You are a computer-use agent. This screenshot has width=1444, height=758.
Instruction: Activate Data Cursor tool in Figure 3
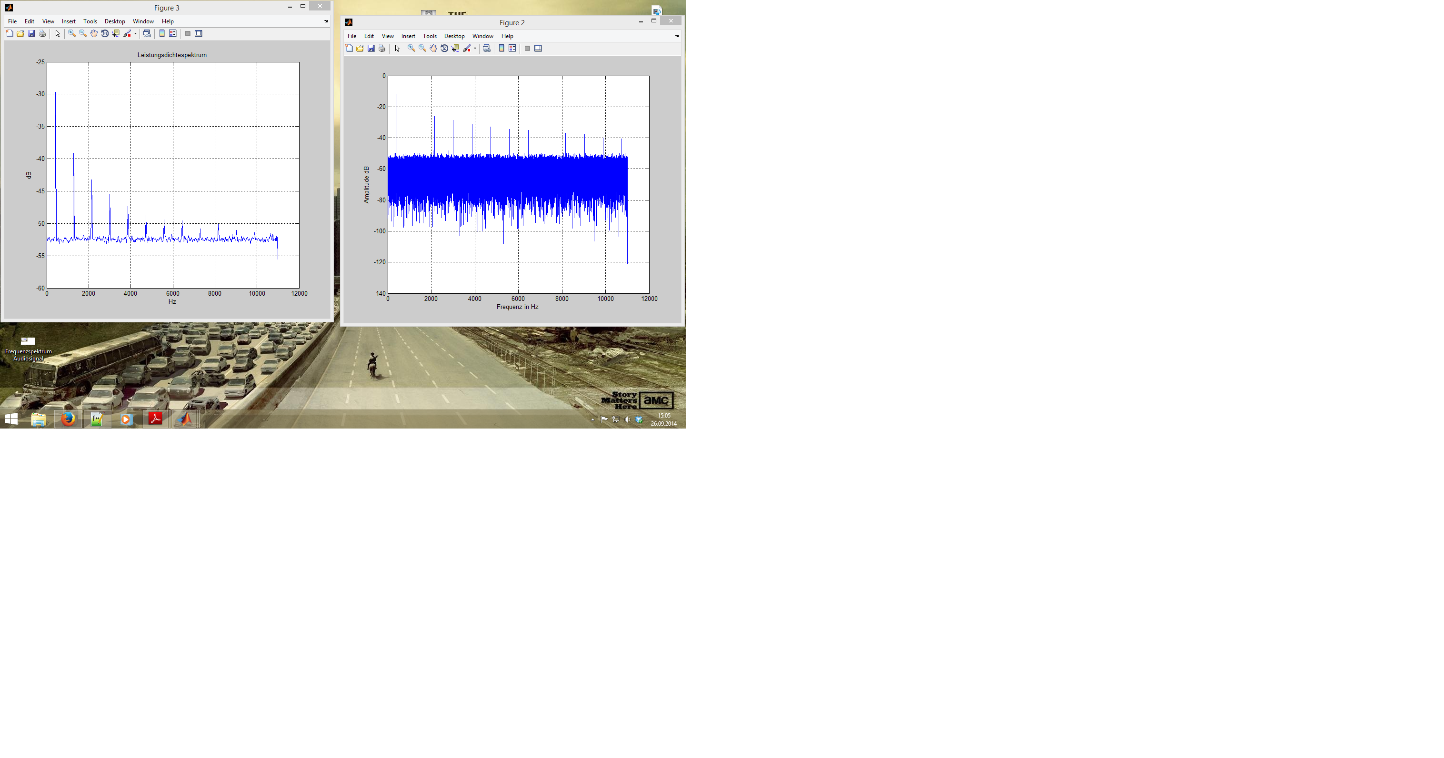coord(115,34)
